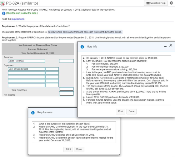This screenshot has height=157, width=175.
Task: Print the Requirements list
Action: pyautogui.click(x=68, y=149)
